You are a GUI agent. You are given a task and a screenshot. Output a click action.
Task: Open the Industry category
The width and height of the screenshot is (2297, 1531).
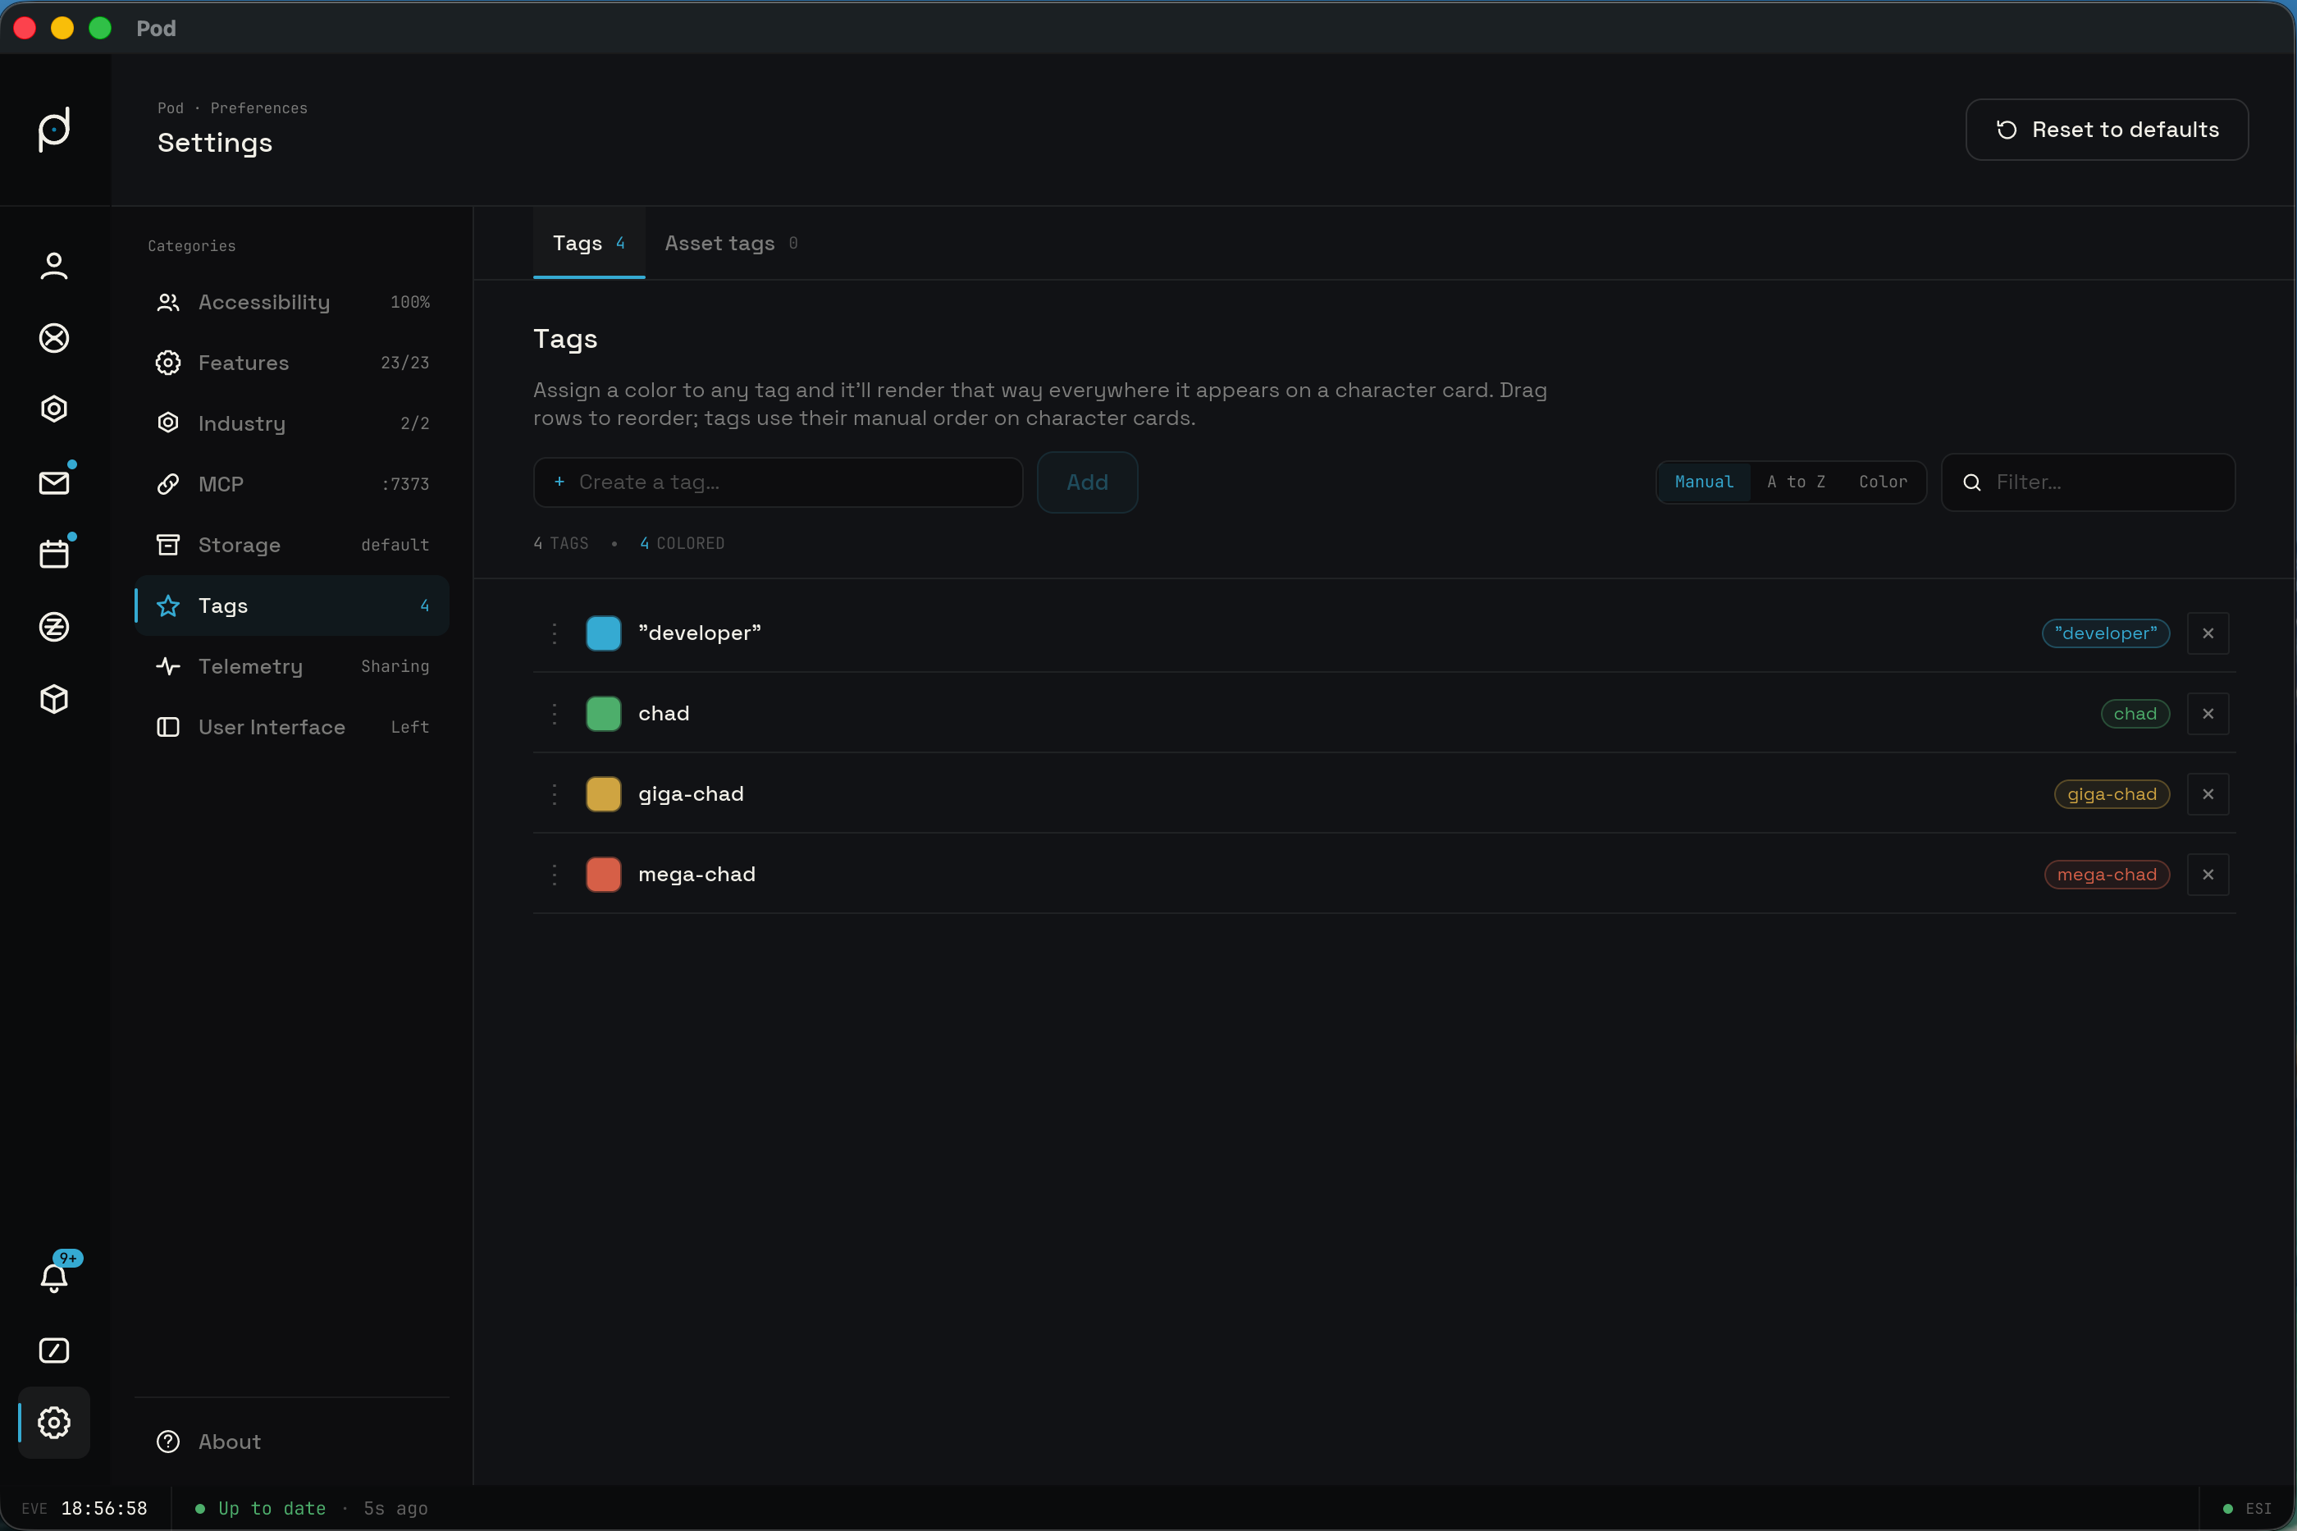[292, 423]
